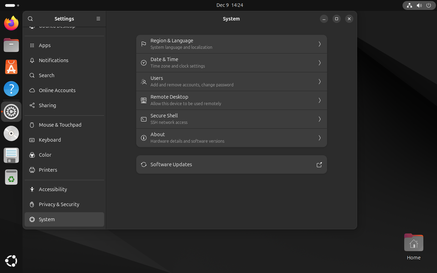Screen dimensions: 437x273
Task: Click the search icon in Settings header
Action: point(30,19)
